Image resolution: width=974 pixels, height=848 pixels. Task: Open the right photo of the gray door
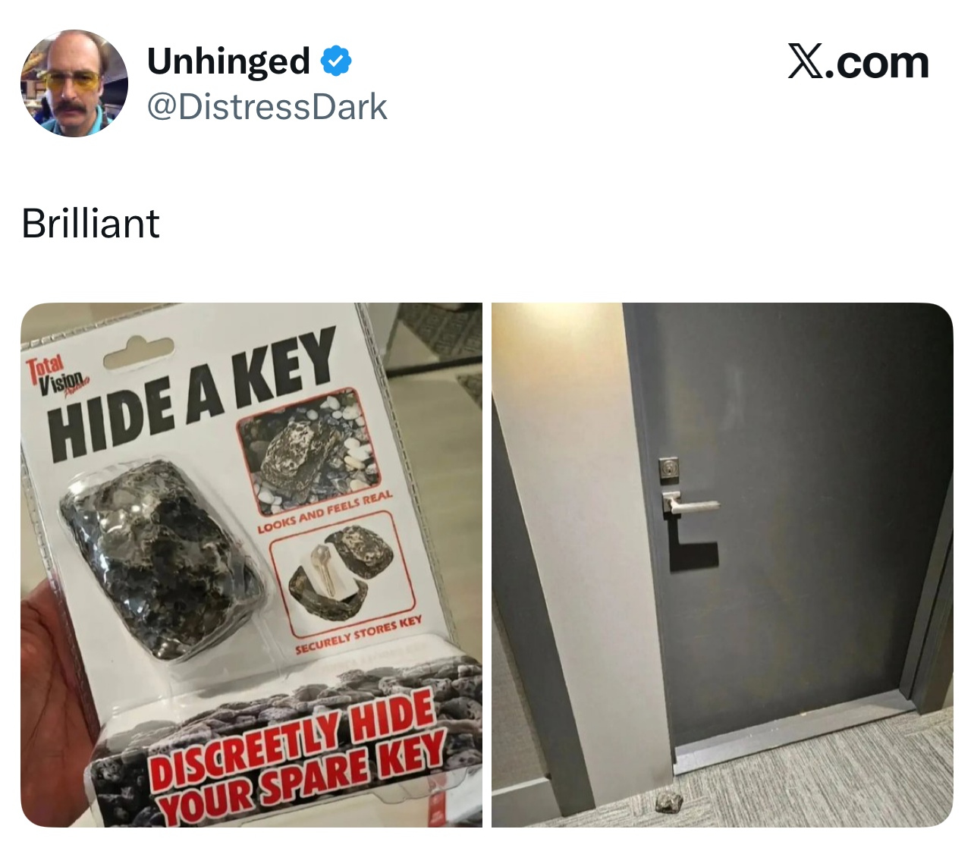click(722, 565)
